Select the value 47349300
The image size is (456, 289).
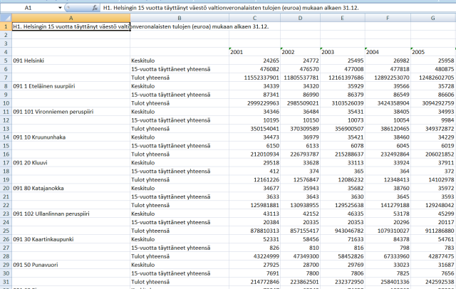coord(300,256)
